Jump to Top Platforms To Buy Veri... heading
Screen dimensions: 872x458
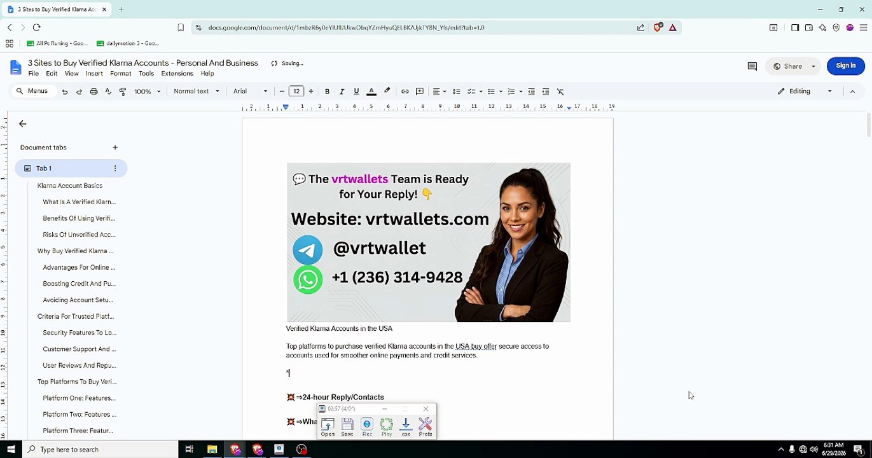pos(77,382)
